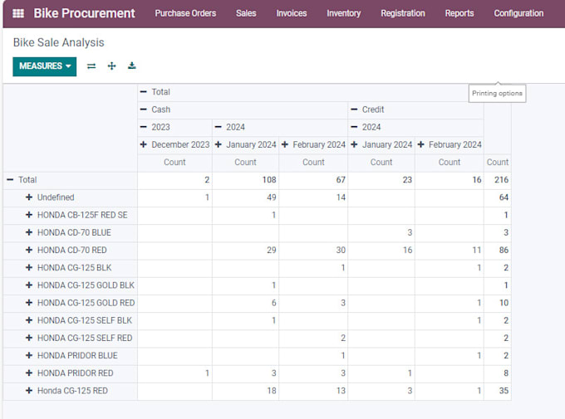Click the HONDA CG-125 GOLD RED total 10
Screen dimensions: 565x419
coord(504,303)
